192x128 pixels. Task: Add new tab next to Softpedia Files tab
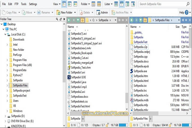(x=150, y=119)
